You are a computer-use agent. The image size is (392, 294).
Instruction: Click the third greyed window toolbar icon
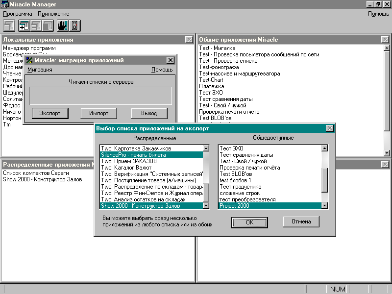coord(36,25)
